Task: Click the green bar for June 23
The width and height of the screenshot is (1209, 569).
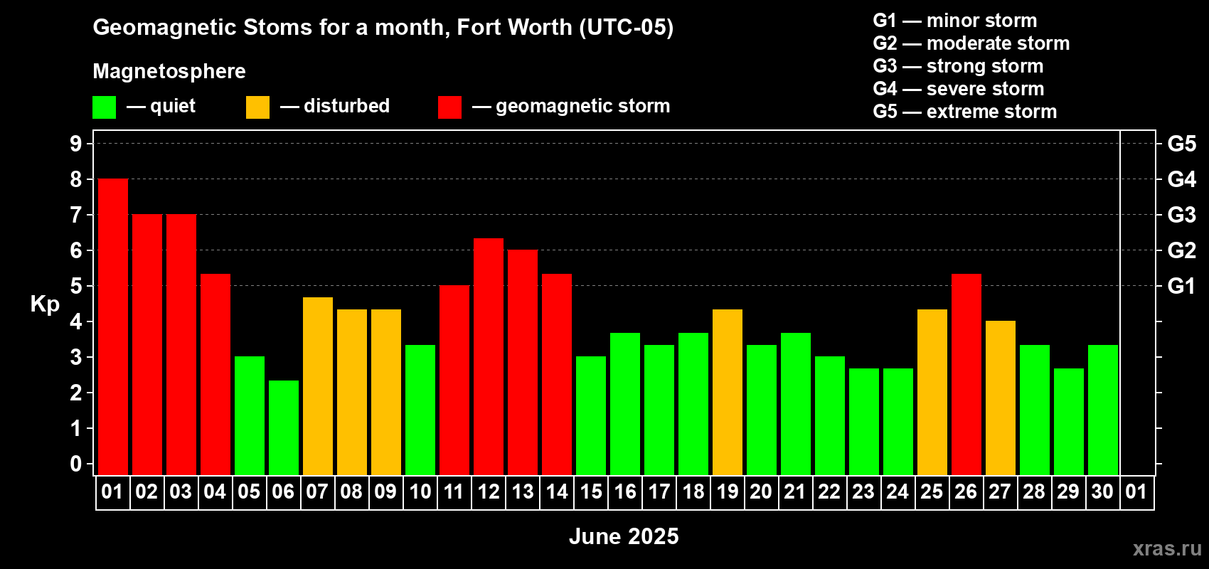Action: pos(864,422)
